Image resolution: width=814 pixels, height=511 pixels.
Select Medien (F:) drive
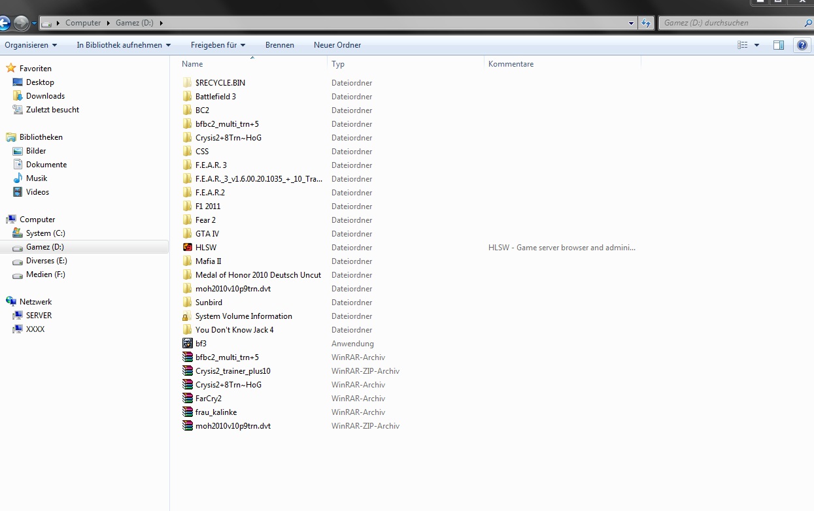click(x=46, y=274)
